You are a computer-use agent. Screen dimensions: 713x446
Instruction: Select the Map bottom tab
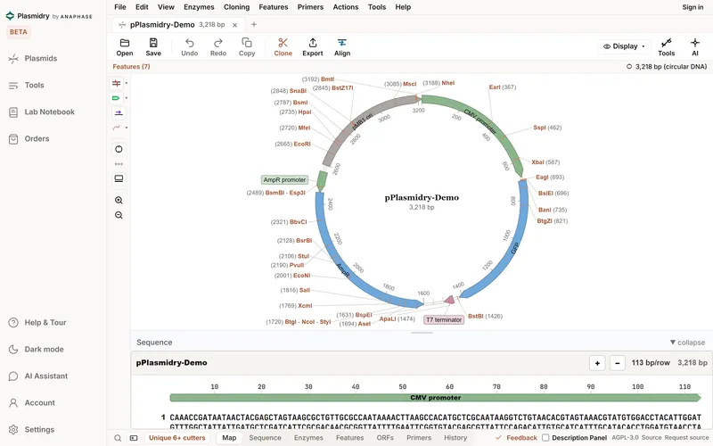229,438
